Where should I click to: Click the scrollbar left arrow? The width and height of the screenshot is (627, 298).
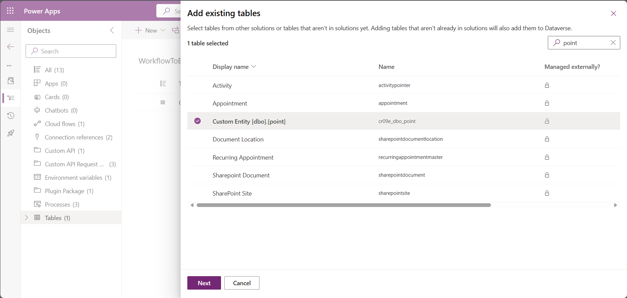(x=192, y=205)
